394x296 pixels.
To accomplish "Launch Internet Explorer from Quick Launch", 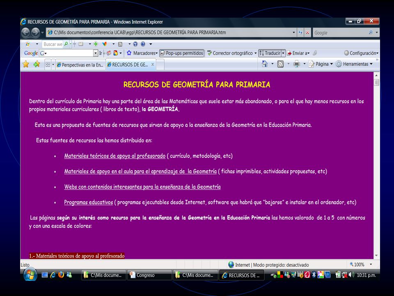I will [x=53, y=275].
